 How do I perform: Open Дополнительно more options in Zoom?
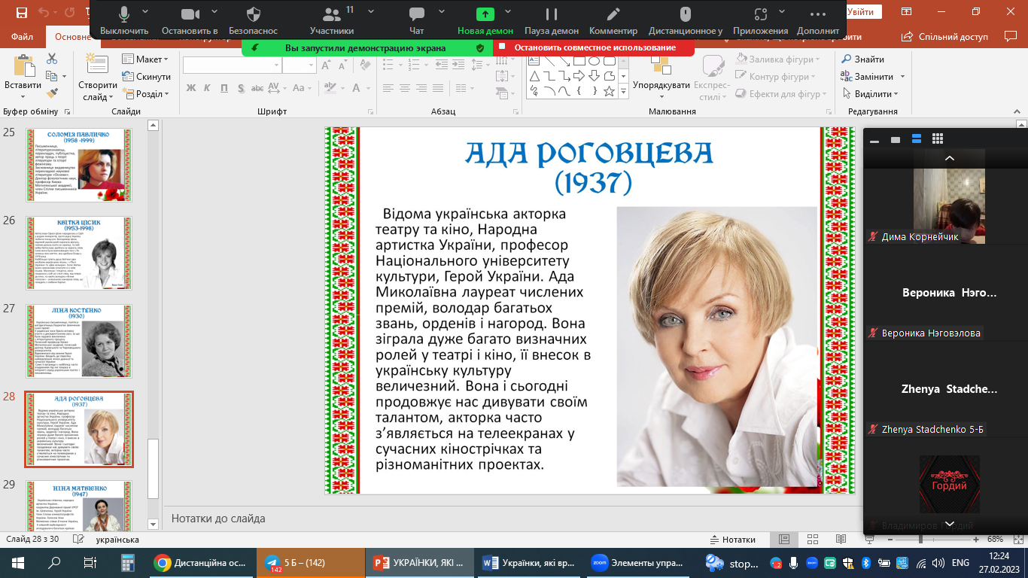click(818, 20)
